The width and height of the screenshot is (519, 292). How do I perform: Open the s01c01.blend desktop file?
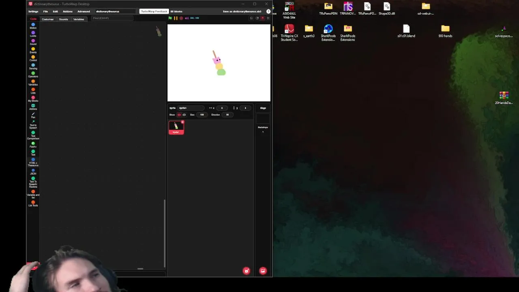tap(406, 31)
